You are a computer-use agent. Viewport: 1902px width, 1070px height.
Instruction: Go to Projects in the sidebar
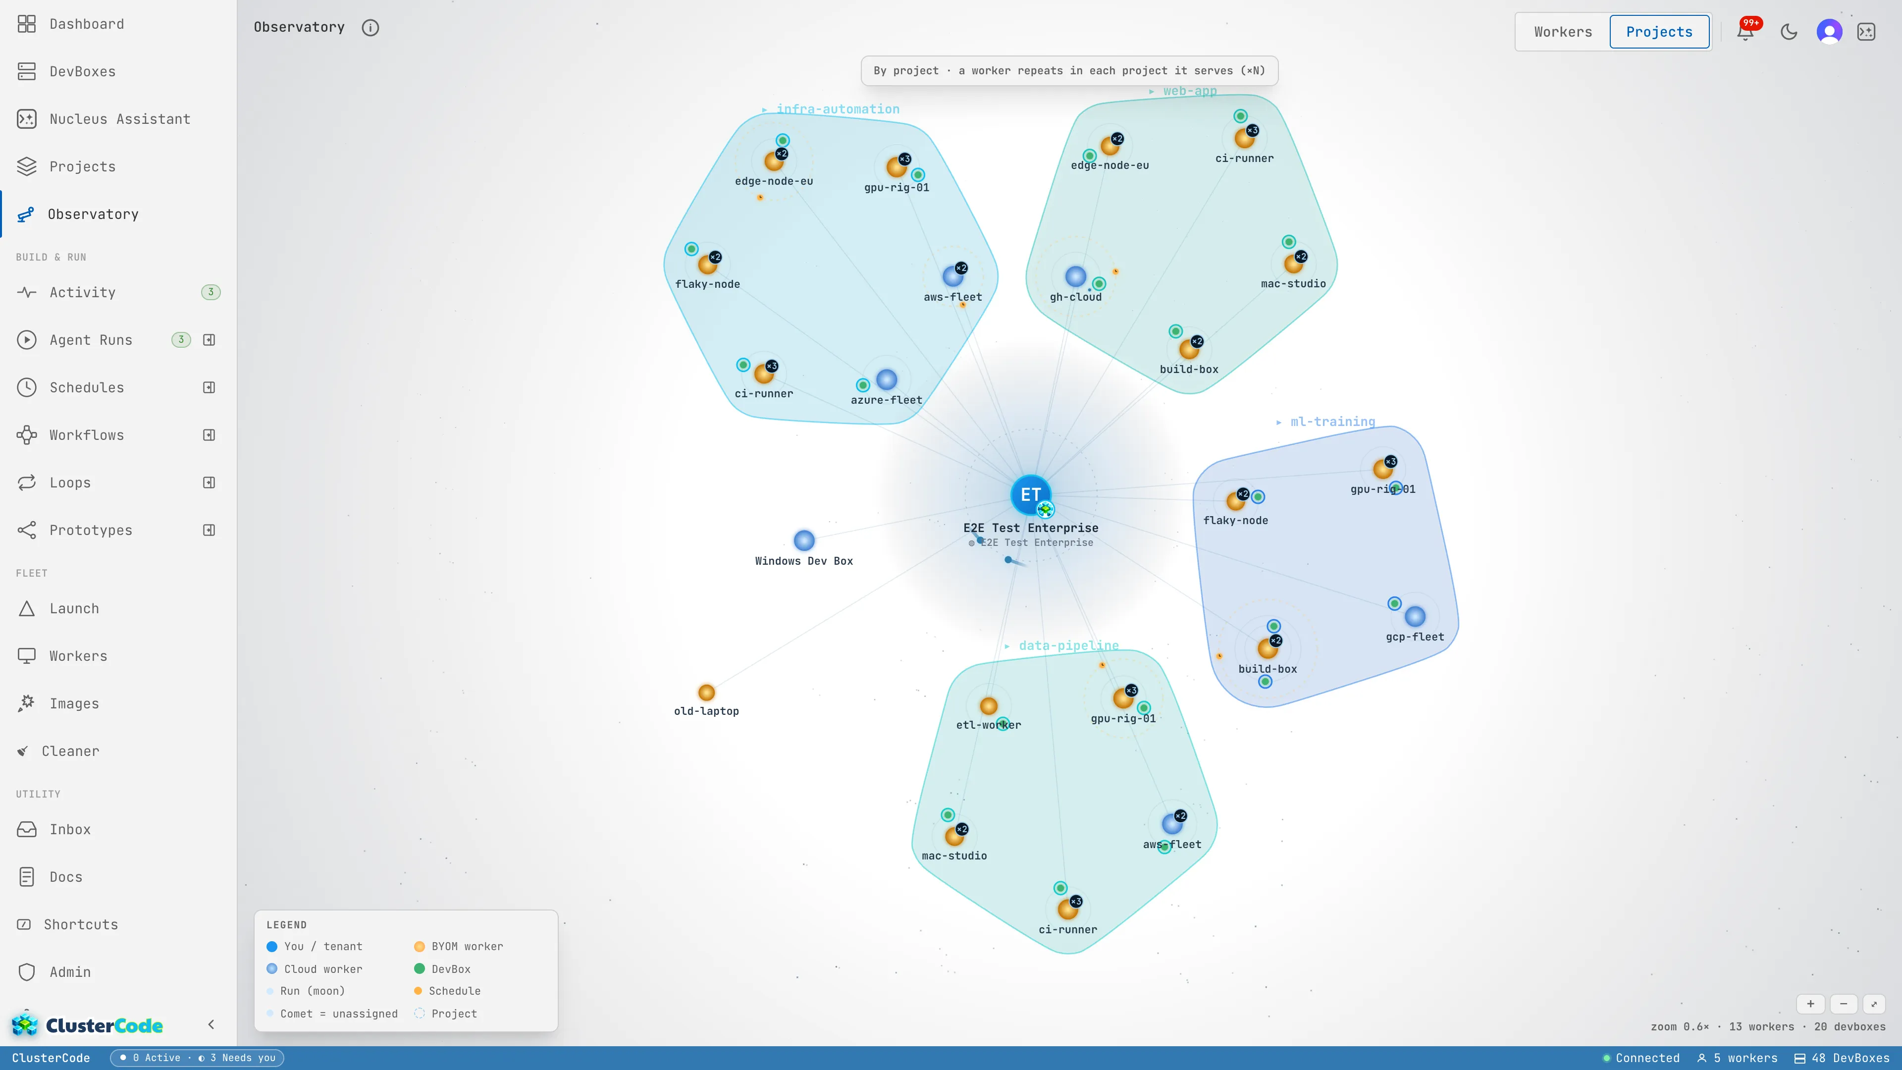pos(118,167)
